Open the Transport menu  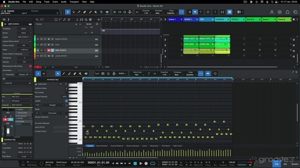tap(74, 2)
